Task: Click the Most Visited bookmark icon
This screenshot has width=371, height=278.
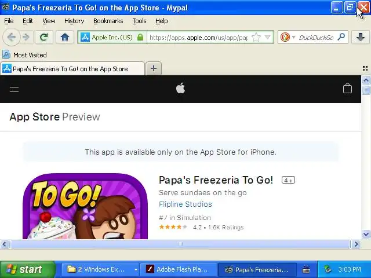Action: (x=6, y=55)
